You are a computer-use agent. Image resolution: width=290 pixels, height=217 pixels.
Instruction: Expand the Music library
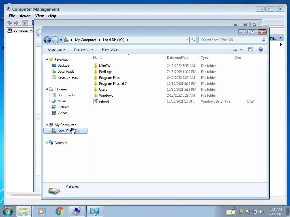pyautogui.click(x=50, y=101)
